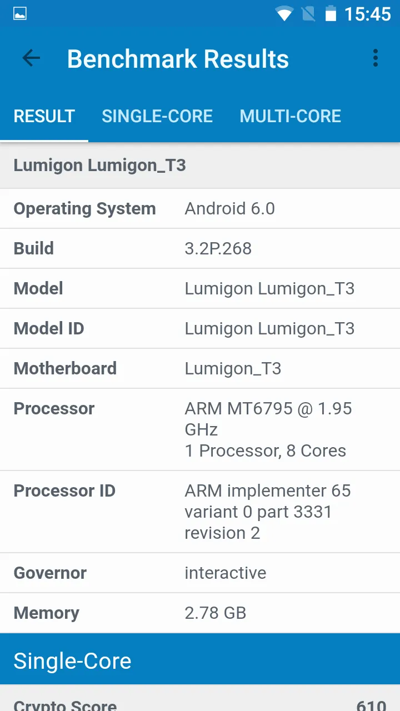Open the three-dot overflow menu
The width and height of the screenshot is (400, 711).
[376, 58]
